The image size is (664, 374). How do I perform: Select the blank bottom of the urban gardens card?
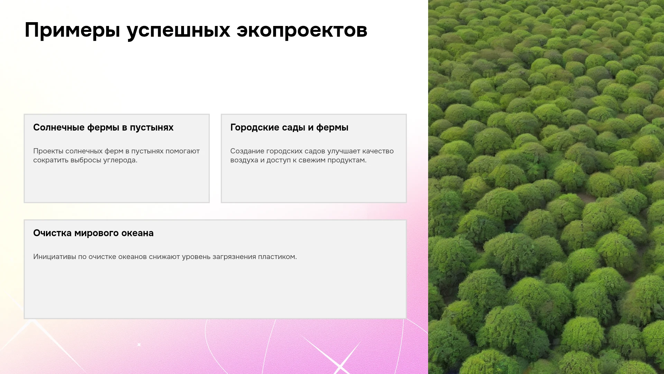tap(314, 184)
